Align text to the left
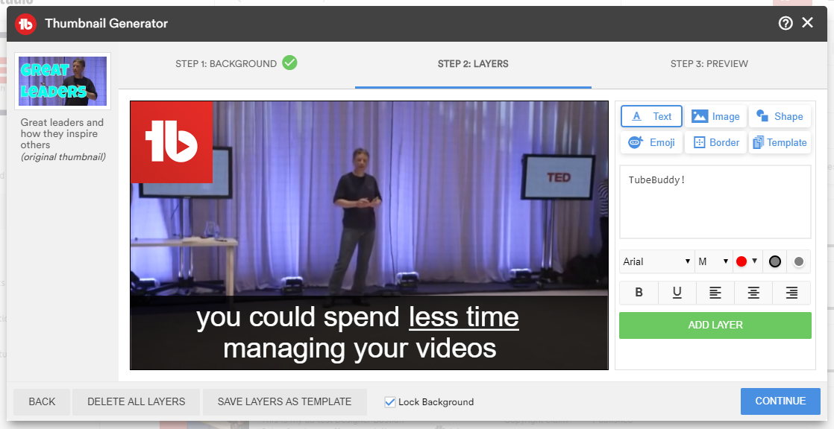 [715, 293]
